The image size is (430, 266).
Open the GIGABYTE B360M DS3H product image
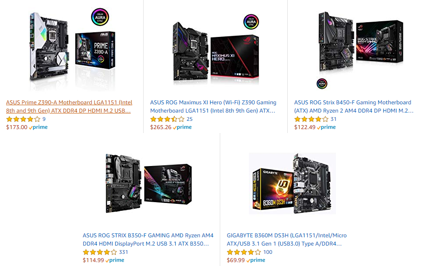coord(292,183)
